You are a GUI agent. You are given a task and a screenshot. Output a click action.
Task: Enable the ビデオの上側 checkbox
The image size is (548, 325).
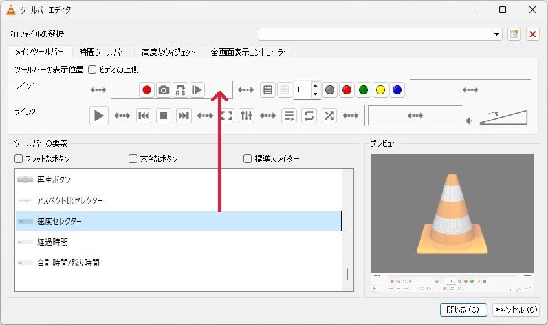pos(92,69)
